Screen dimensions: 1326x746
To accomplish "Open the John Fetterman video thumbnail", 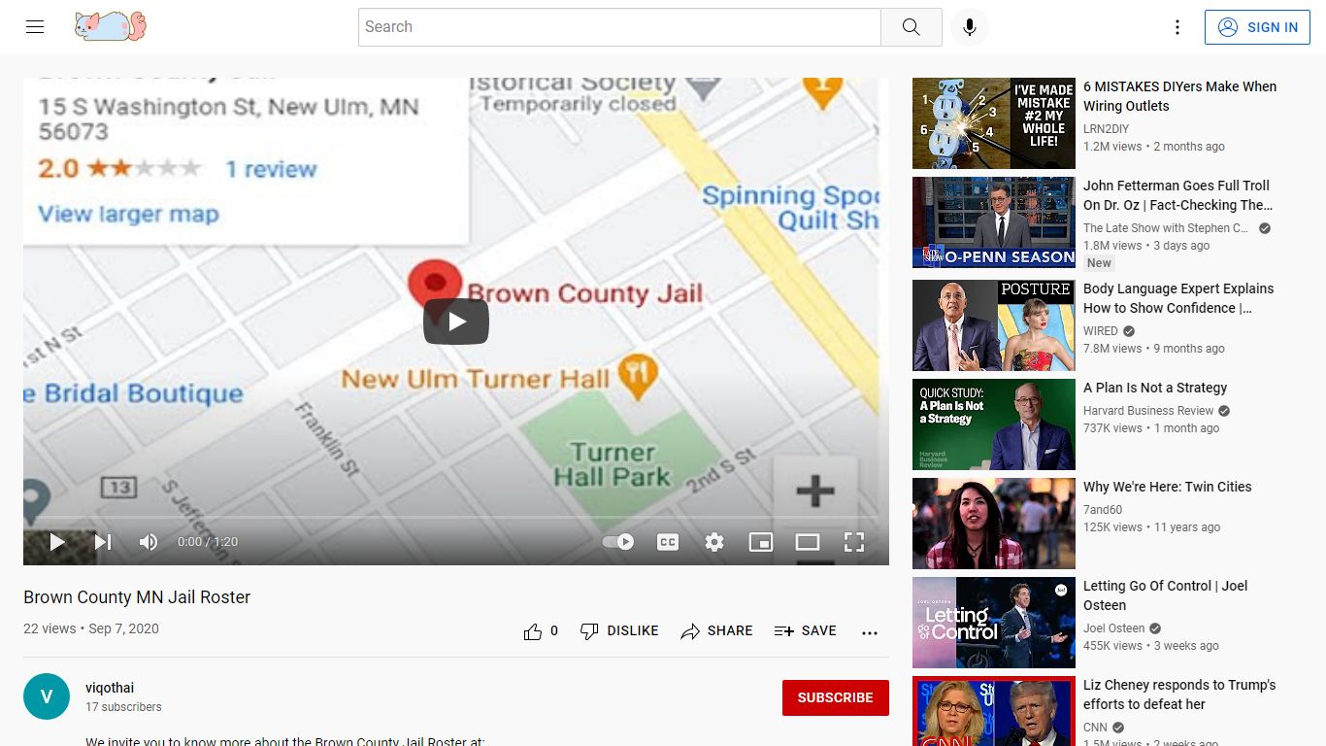I will click(994, 222).
